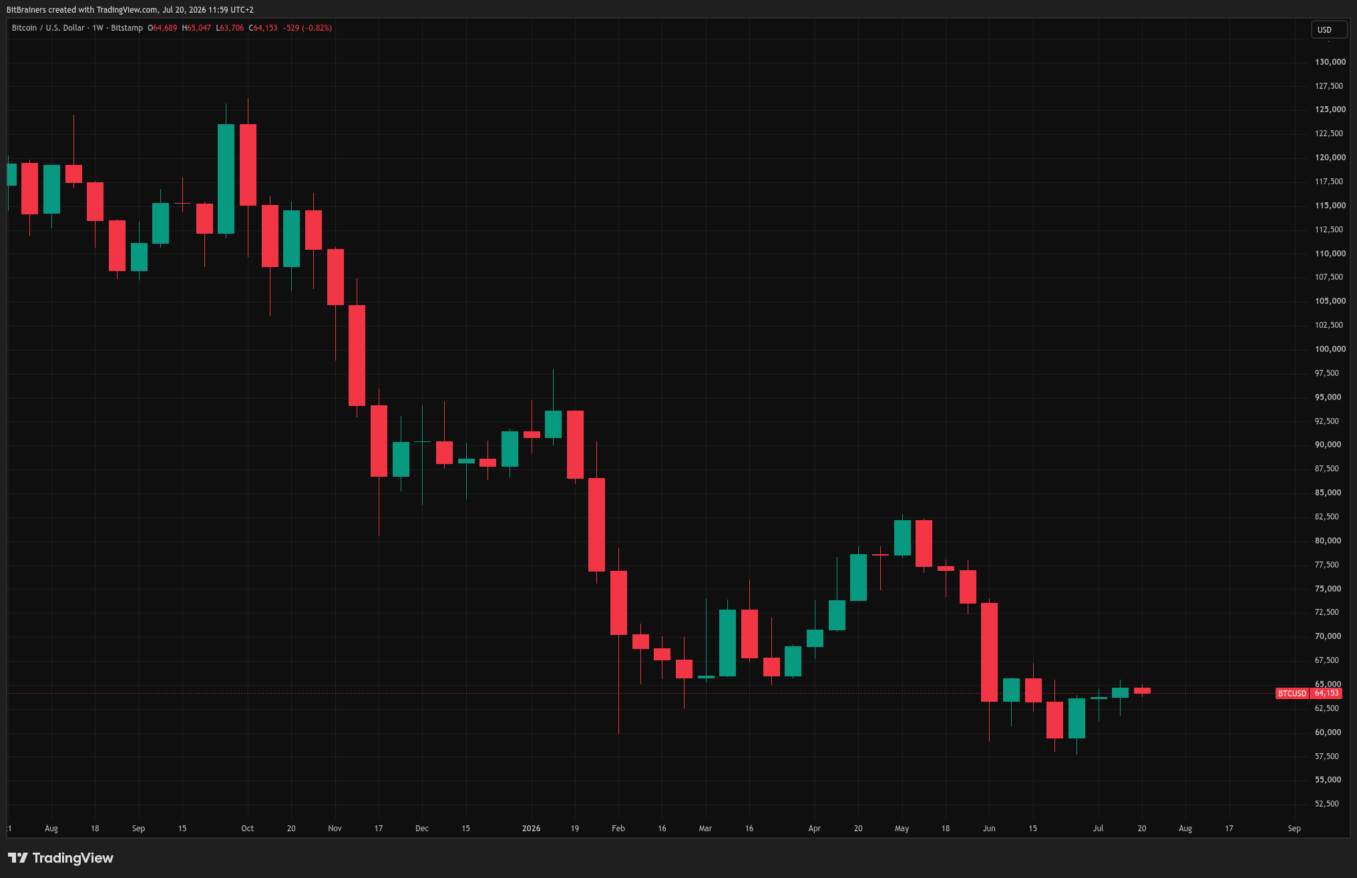Click the Dec label on the time axis
This screenshot has width=1357, height=878.
click(x=422, y=829)
